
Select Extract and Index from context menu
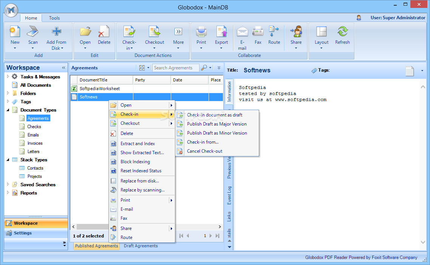(142, 144)
